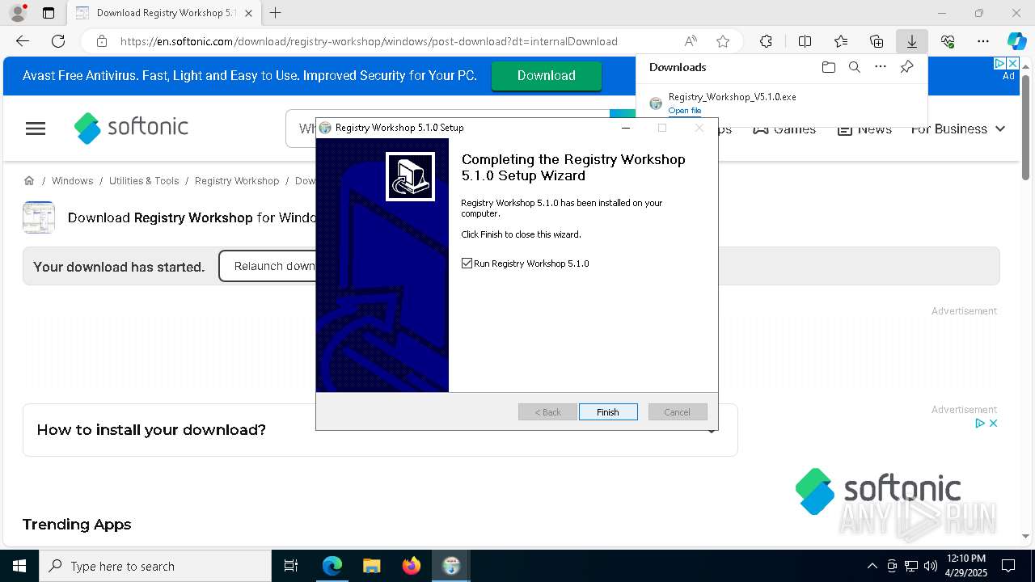The height and width of the screenshot is (582, 1035).
Task: Open Browser essentials heart icon
Action: click(x=948, y=41)
